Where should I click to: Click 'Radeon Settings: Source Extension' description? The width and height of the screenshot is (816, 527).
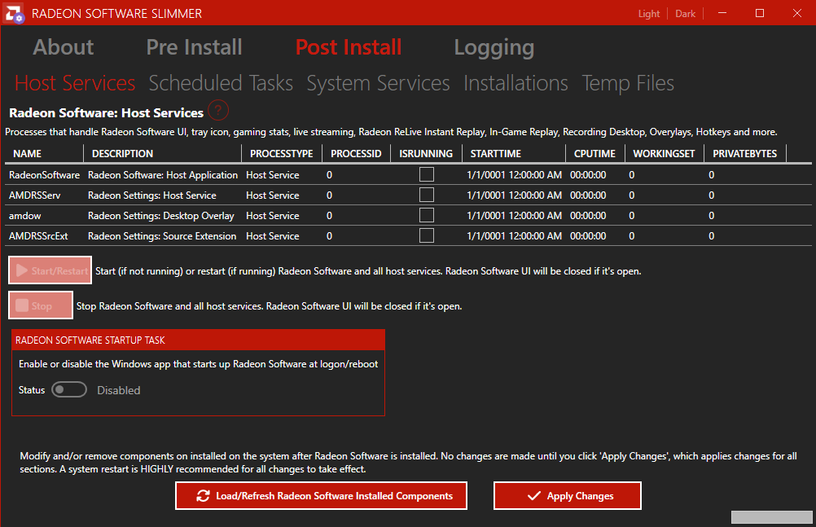pyautogui.click(x=162, y=236)
